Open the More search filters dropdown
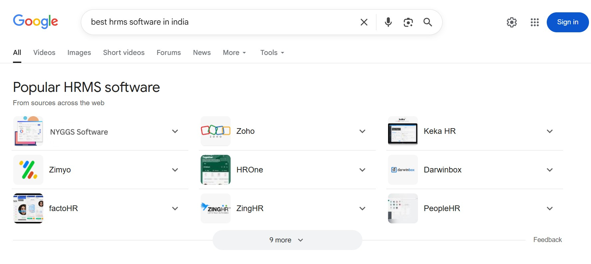Image resolution: width=591 pixels, height=264 pixels. tap(234, 53)
